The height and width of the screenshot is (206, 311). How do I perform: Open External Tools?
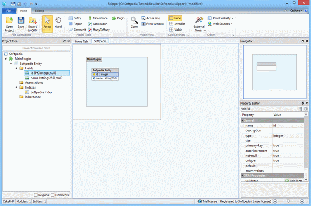(199, 24)
